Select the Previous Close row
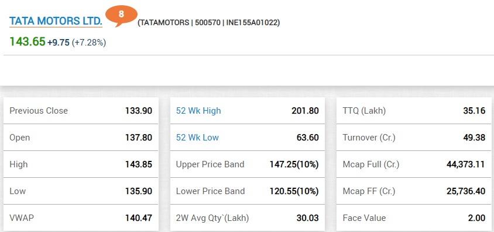This screenshot has width=494, height=232. [x=81, y=111]
